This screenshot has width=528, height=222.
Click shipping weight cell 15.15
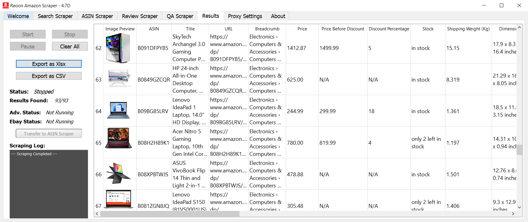click(468, 48)
